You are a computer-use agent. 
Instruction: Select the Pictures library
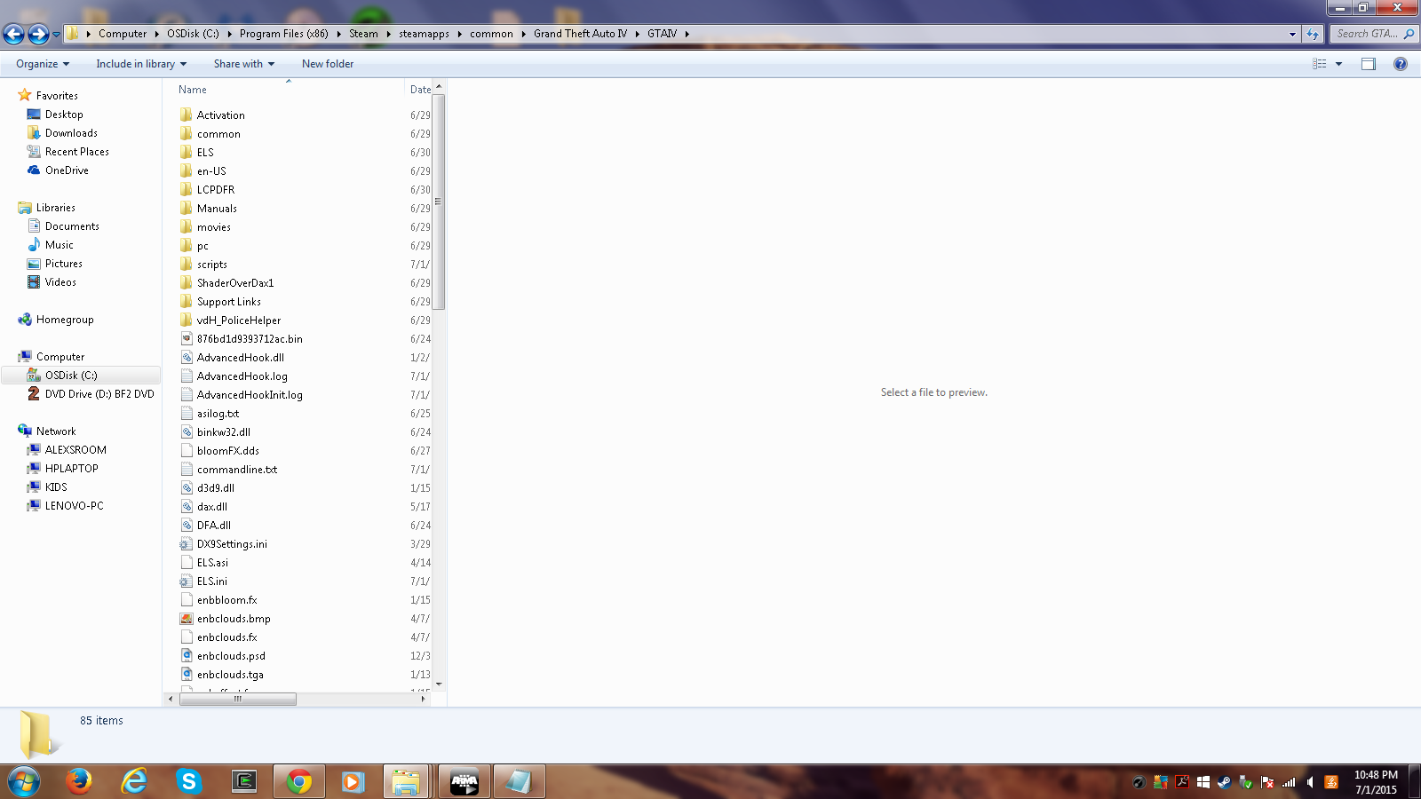click(x=64, y=264)
